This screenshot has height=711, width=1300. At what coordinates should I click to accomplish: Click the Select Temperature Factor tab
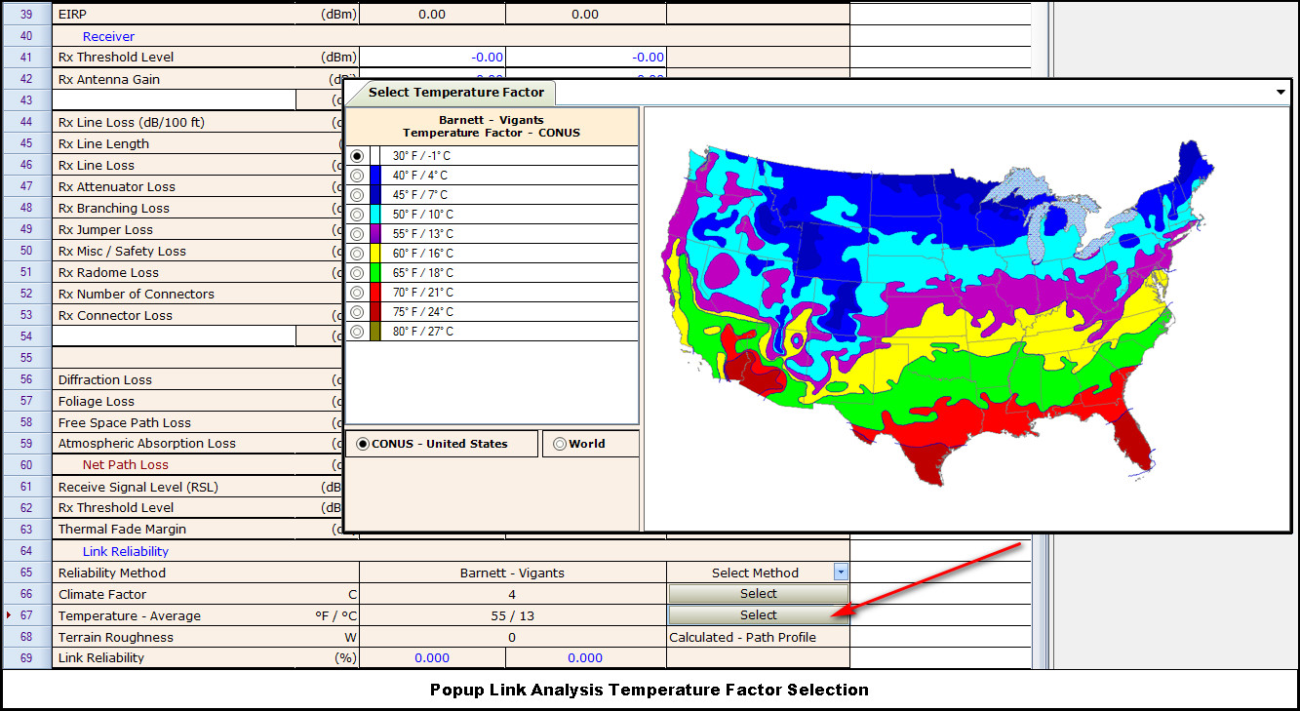[x=455, y=93]
